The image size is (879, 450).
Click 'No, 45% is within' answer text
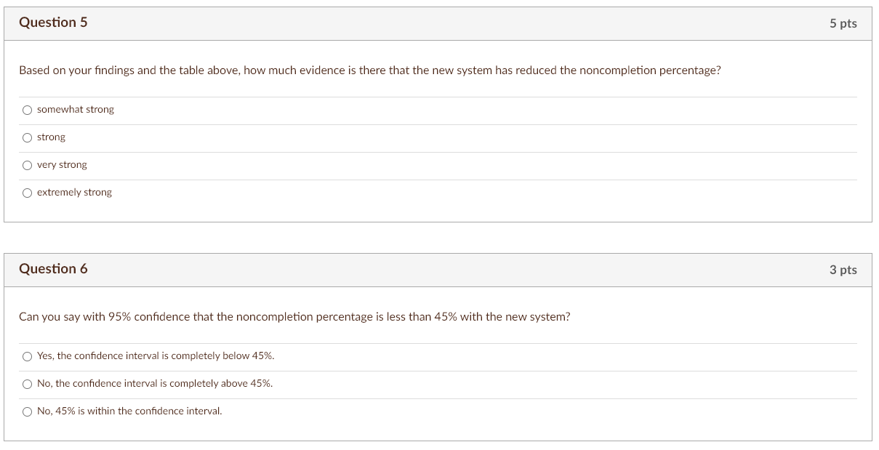(x=129, y=411)
